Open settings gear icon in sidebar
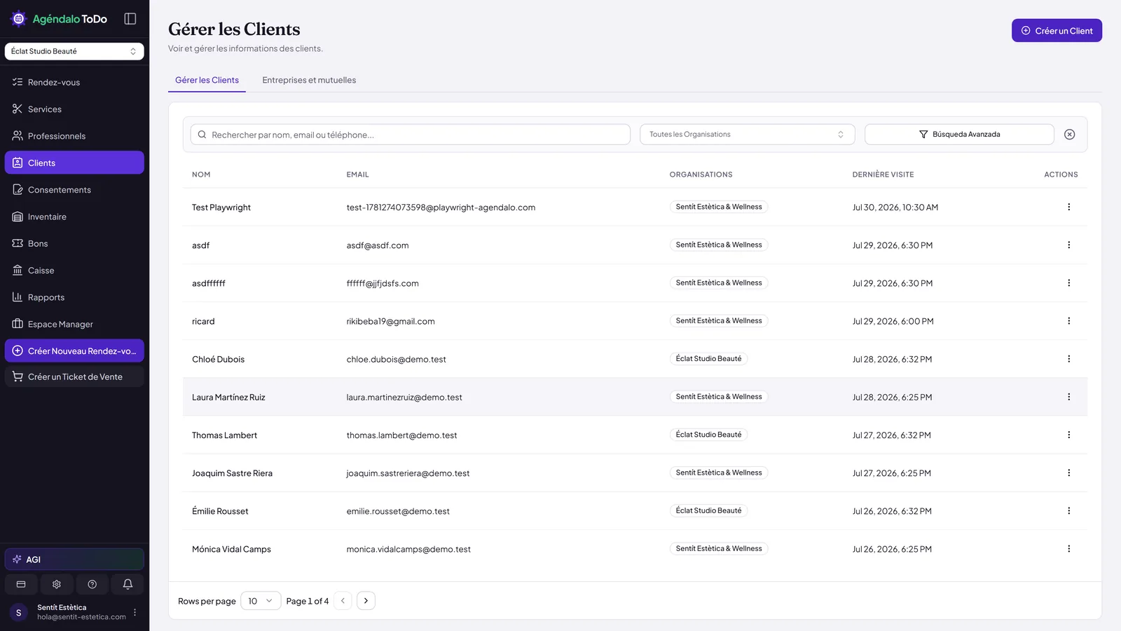This screenshot has width=1121, height=631. pyautogui.click(x=57, y=584)
